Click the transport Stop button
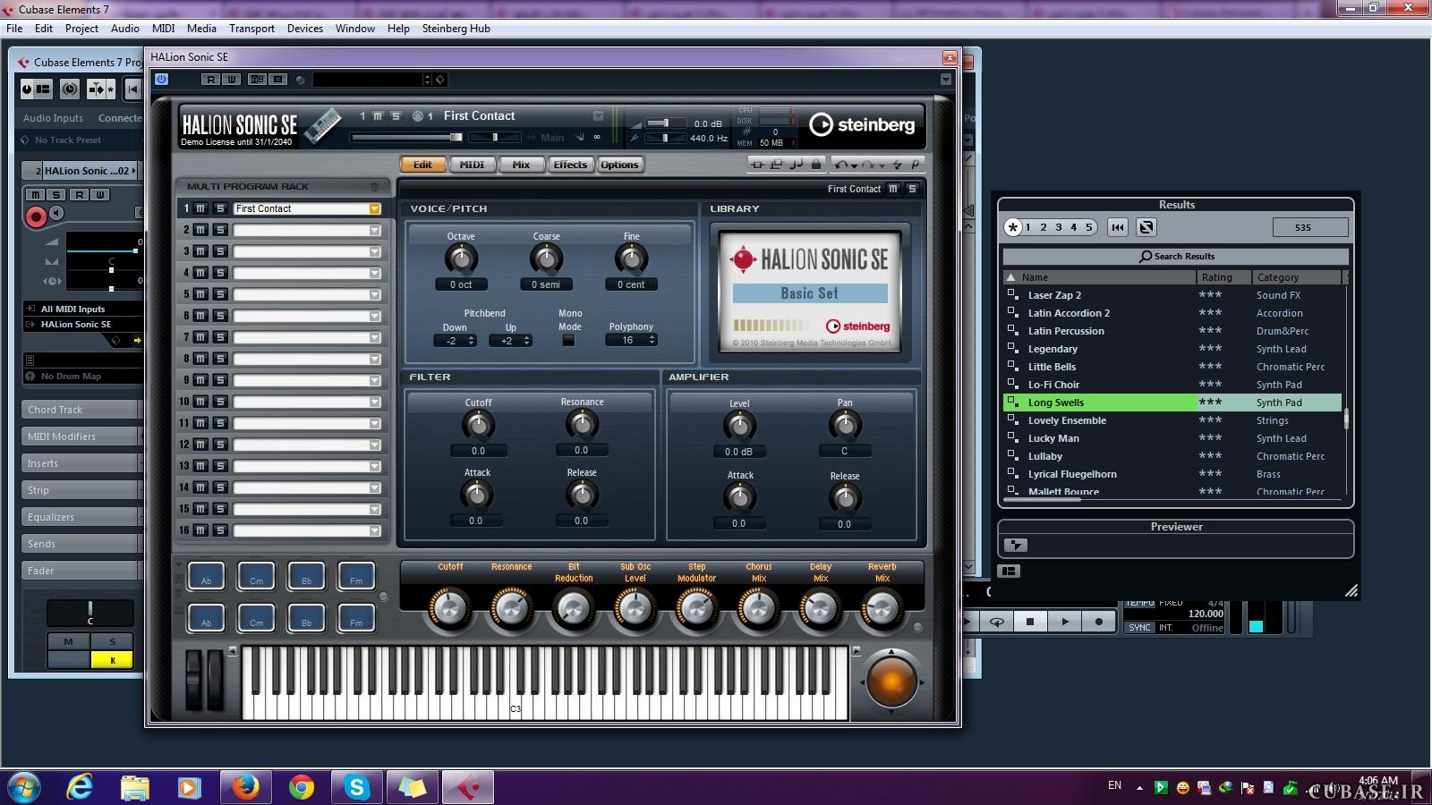 1030,622
